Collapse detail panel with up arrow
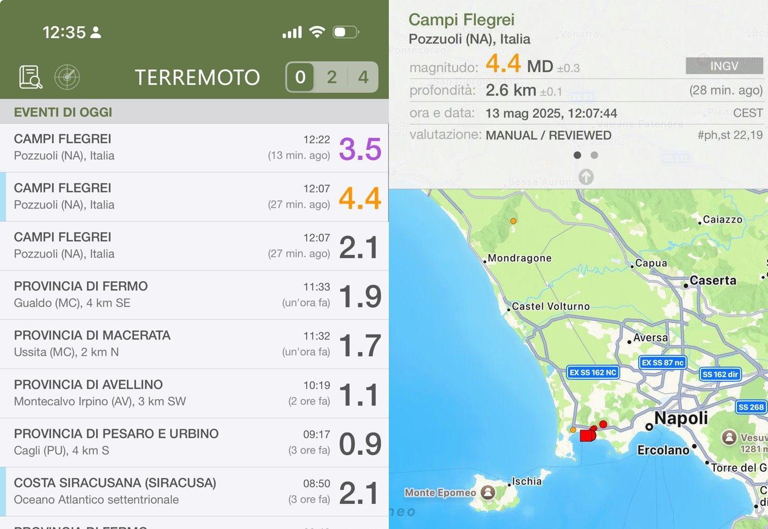The width and height of the screenshot is (768, 529). pyautogui.click(x=586, y=177)
